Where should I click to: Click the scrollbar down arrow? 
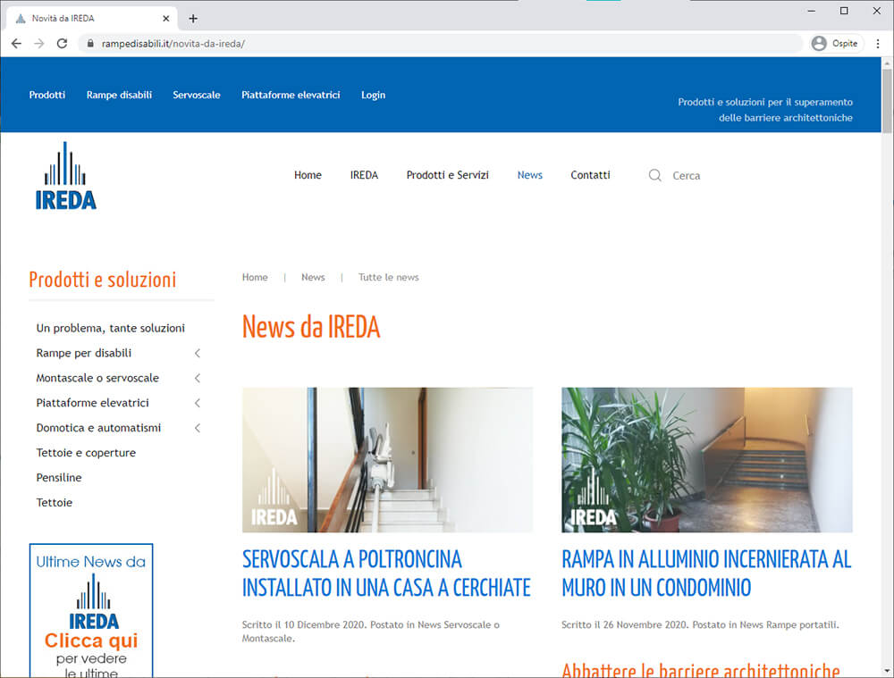tap(887, 671)
